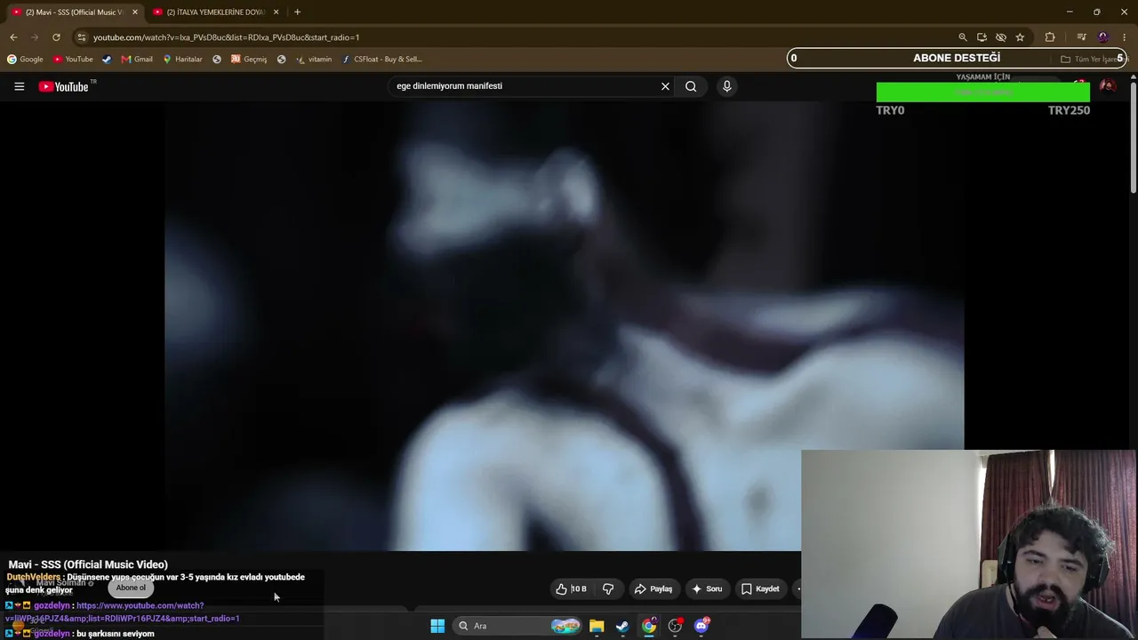Screen dimensions: 1138x640
Task: Open Discord from the taskbar
Action: 701,626
